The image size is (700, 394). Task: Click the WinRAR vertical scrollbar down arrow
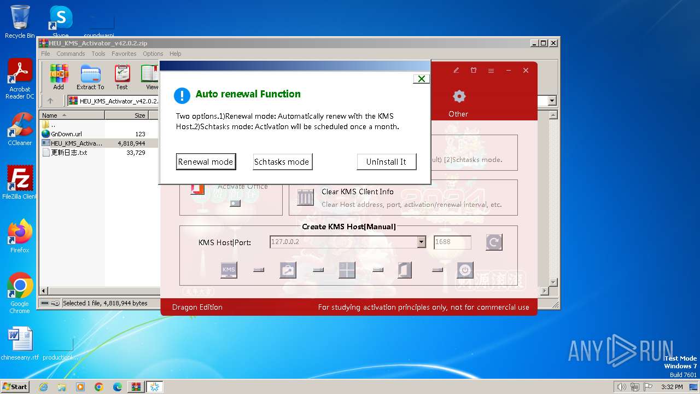[553, 282]
